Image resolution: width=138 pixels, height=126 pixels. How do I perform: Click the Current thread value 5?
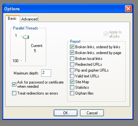point(35,51)
